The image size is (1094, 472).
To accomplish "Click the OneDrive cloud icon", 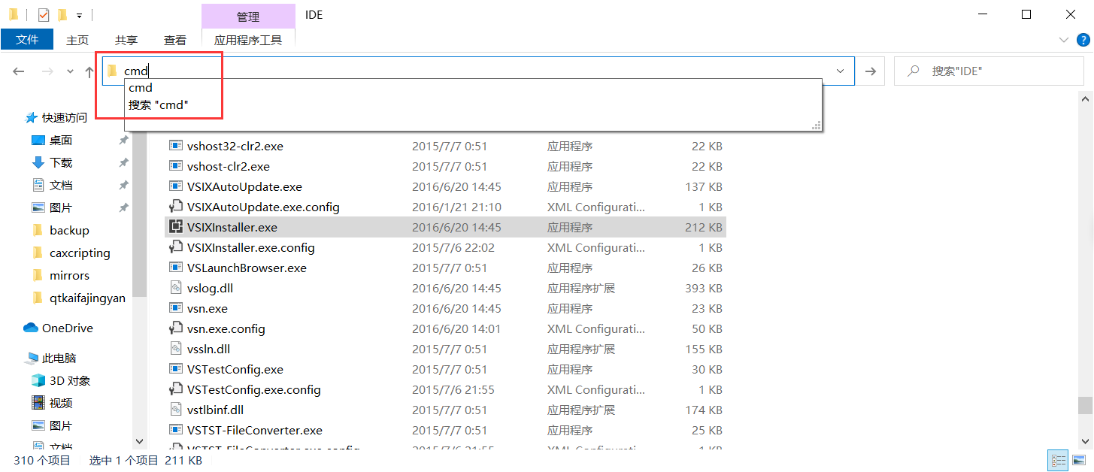I will tap(31, 328).
